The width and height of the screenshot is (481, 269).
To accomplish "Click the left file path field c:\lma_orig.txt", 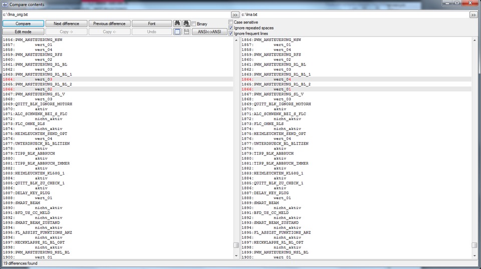I will 116,14.
